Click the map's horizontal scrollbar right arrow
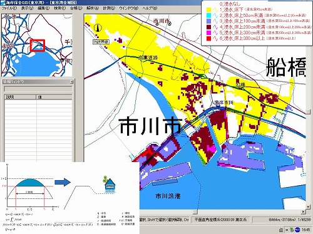 tap(304, 211)
